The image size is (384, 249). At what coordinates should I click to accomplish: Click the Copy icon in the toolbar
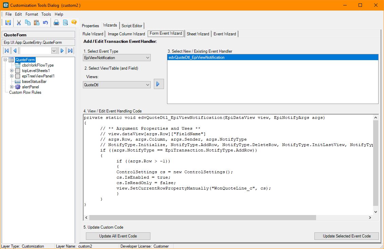pyautogui.click(x=28, y=23)
